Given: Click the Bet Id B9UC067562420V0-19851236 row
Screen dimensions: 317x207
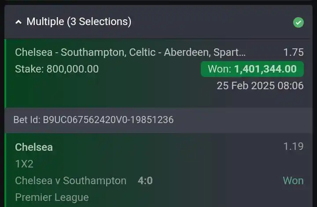Looking at the screenshot, I should click(x=158, y=120).
